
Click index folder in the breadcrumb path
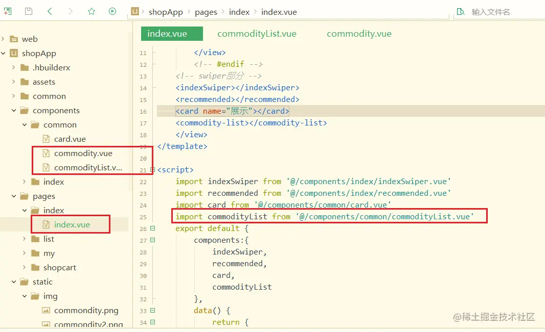[x=239, y=12]
